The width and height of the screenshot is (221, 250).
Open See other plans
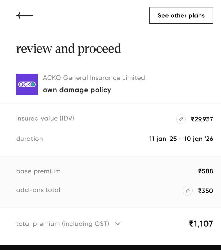[x=181, y=15]
